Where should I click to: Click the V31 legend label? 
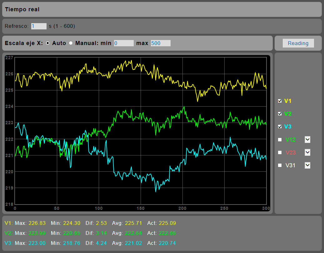(x=290, y=165)
